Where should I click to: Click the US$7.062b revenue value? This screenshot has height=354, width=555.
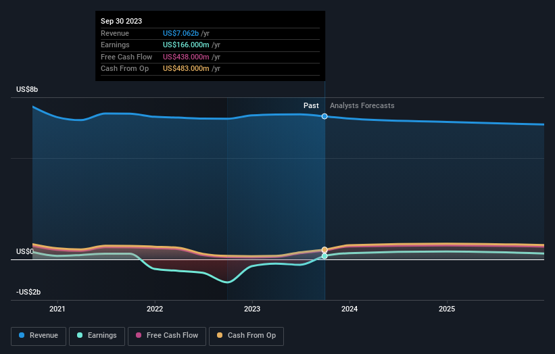coord(181,33)
